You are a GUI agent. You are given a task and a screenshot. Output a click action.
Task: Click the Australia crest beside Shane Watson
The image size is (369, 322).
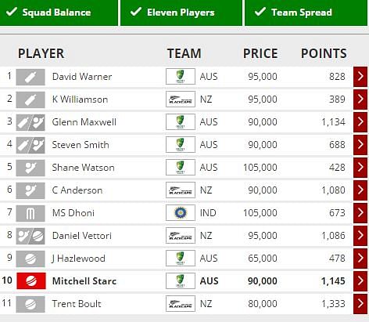click(181, 168)
